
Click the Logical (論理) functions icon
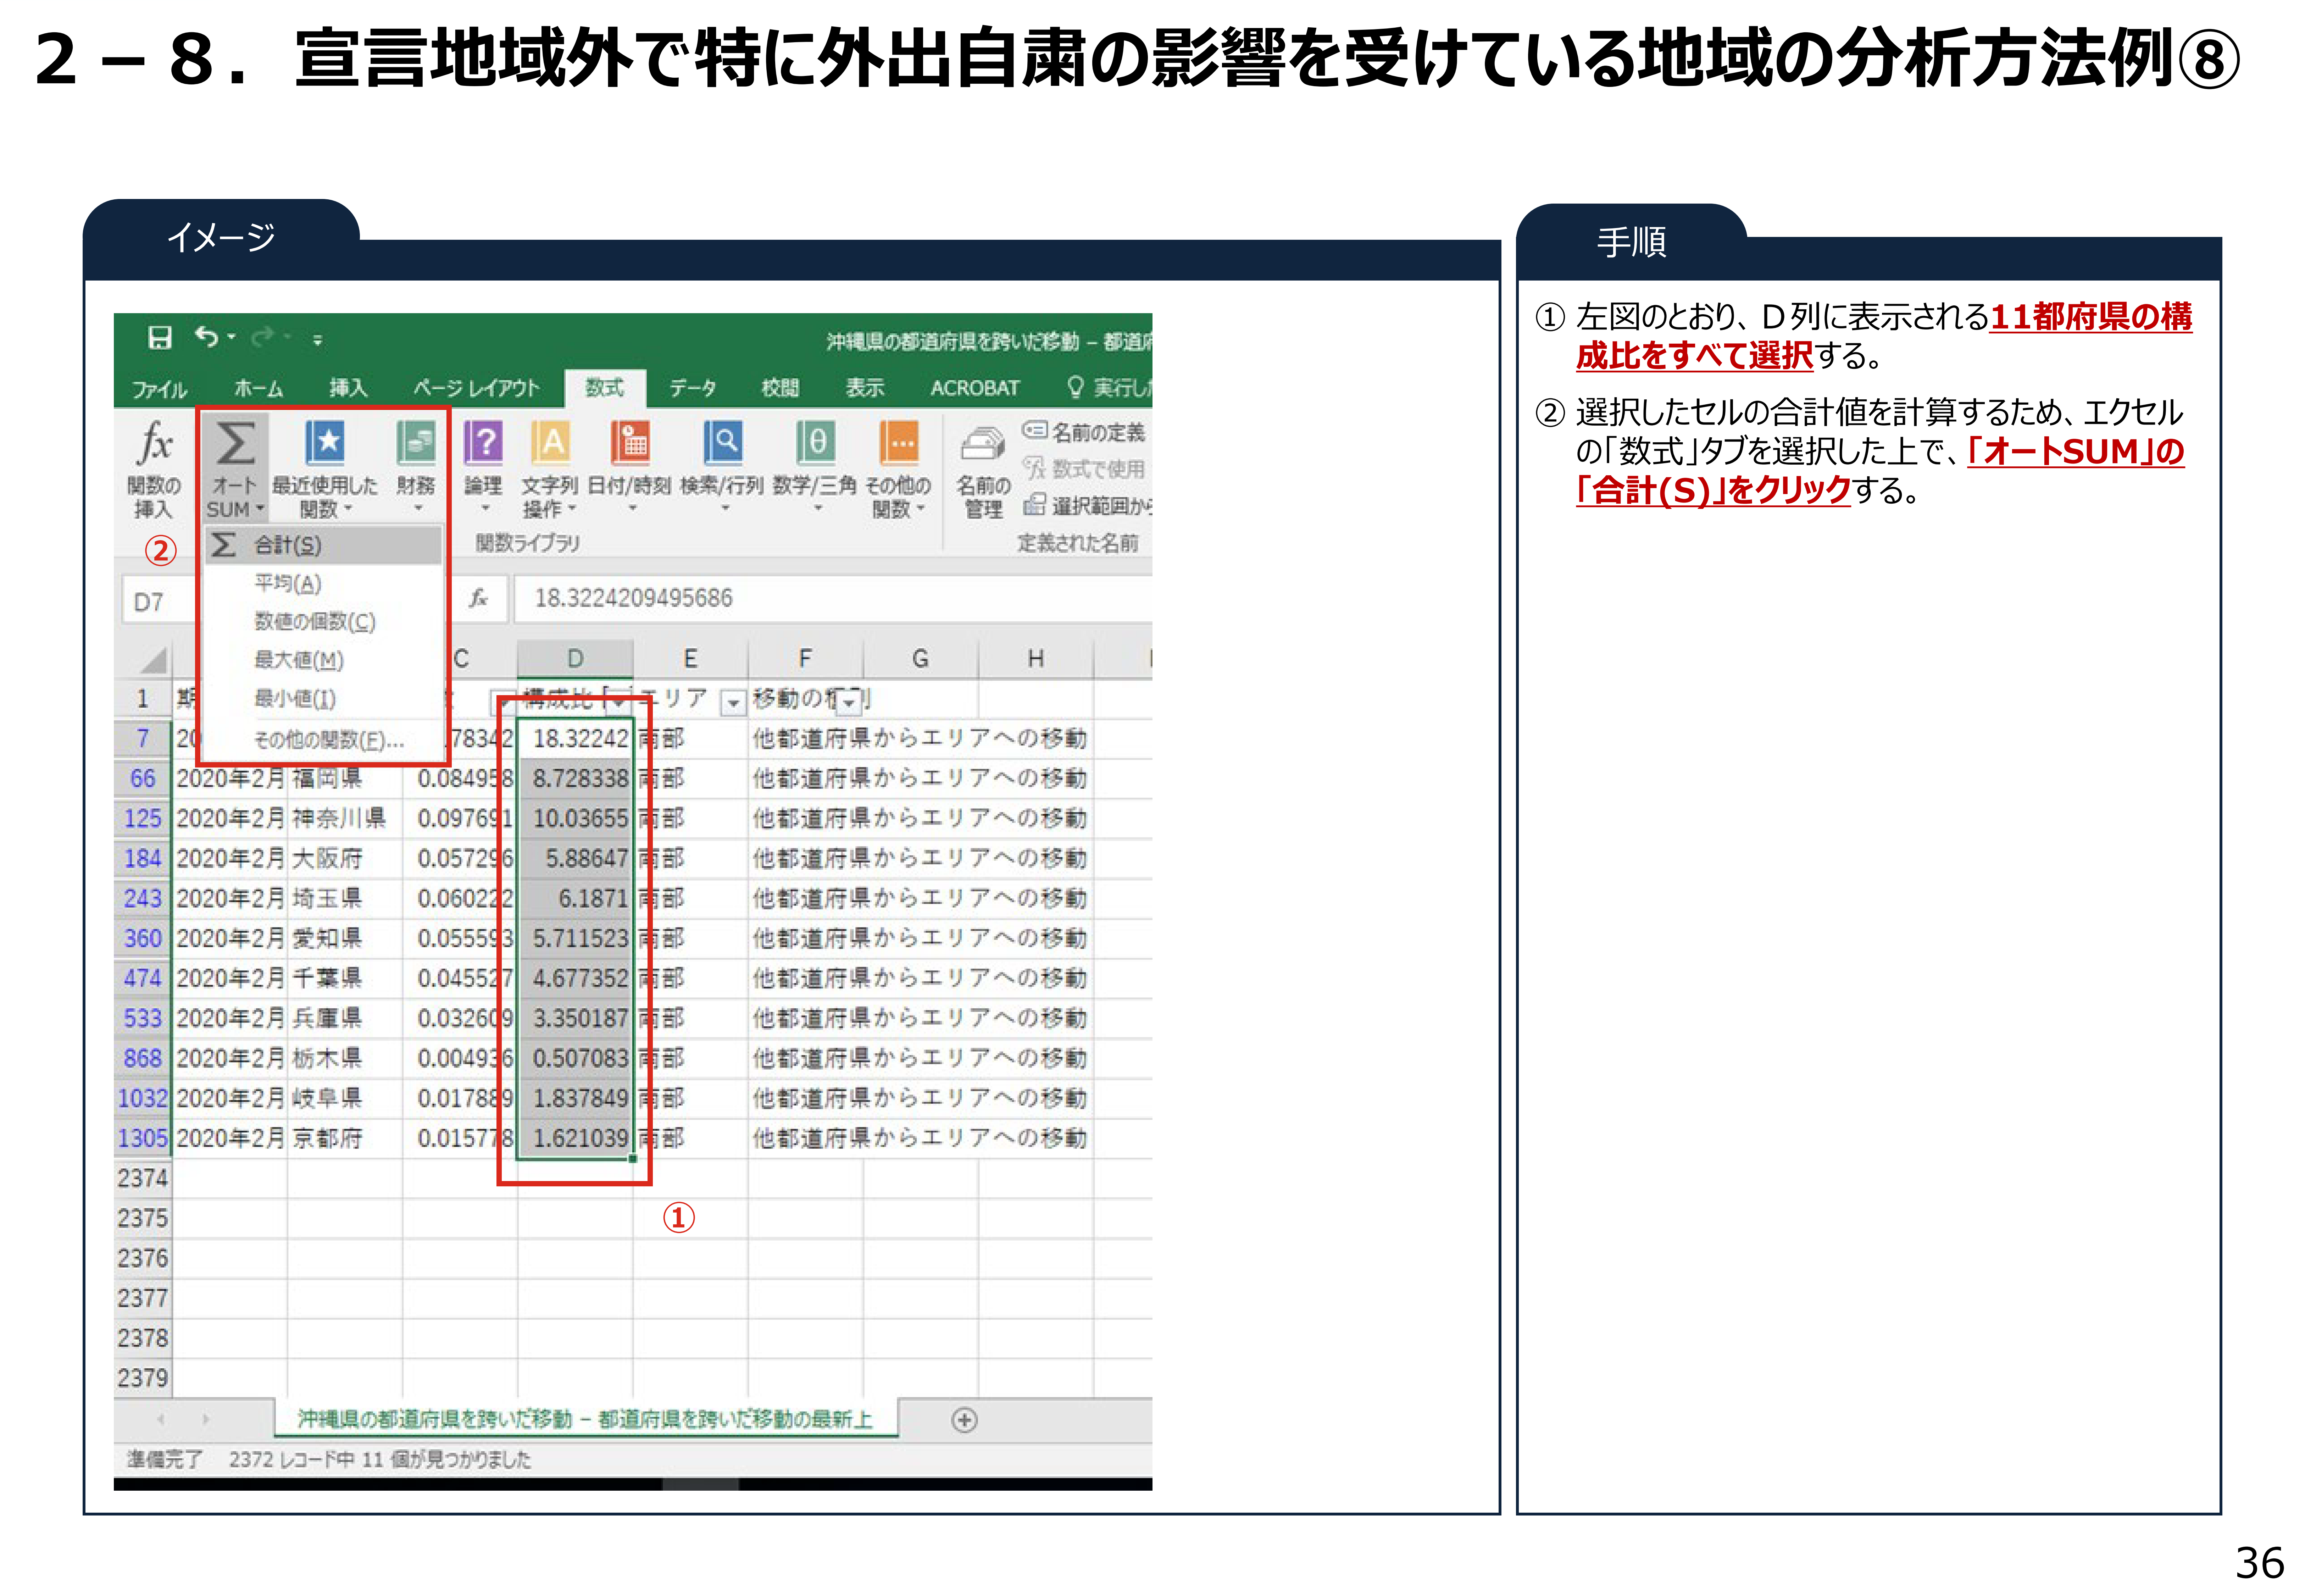click(x=484, y=443)
